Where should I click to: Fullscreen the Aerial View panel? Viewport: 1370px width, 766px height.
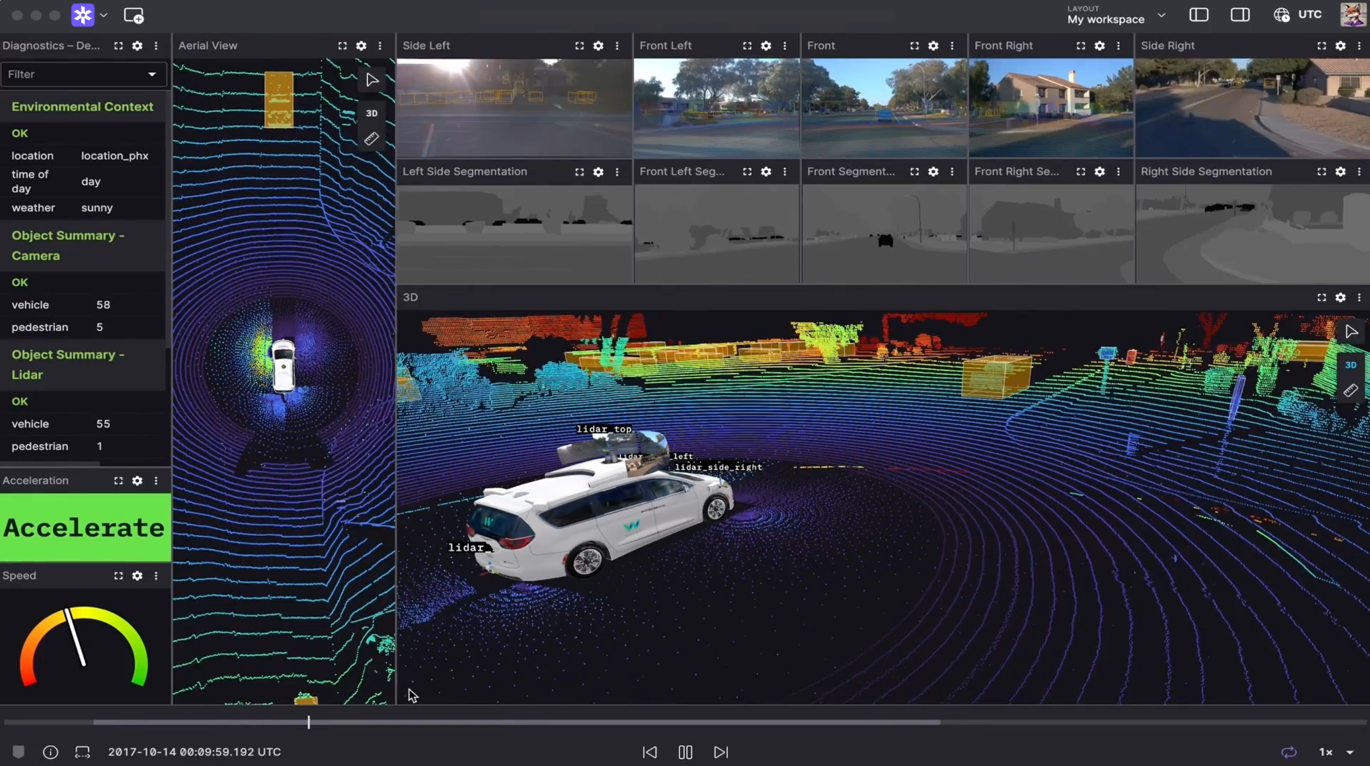tap(342, 46)
